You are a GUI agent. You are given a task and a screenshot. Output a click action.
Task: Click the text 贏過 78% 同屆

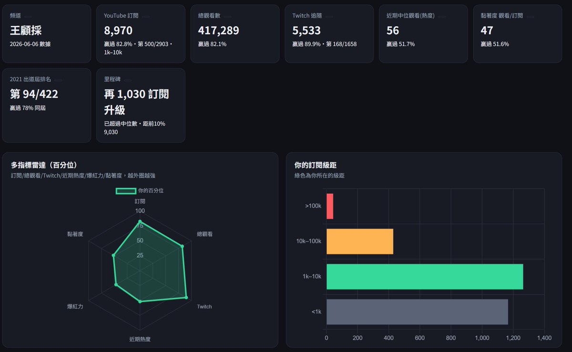pos(28,108)
